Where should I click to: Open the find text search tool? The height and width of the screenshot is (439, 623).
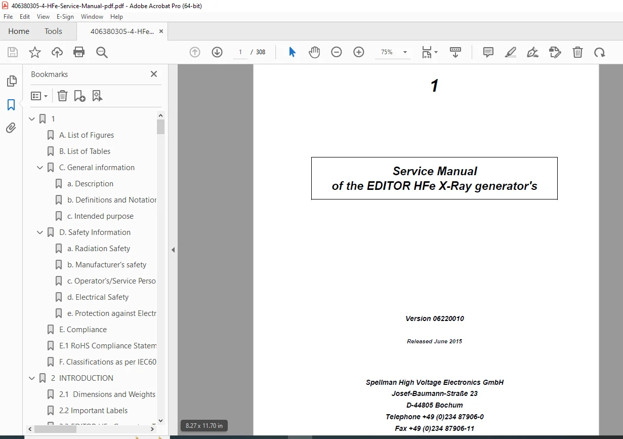pos(102,52)
